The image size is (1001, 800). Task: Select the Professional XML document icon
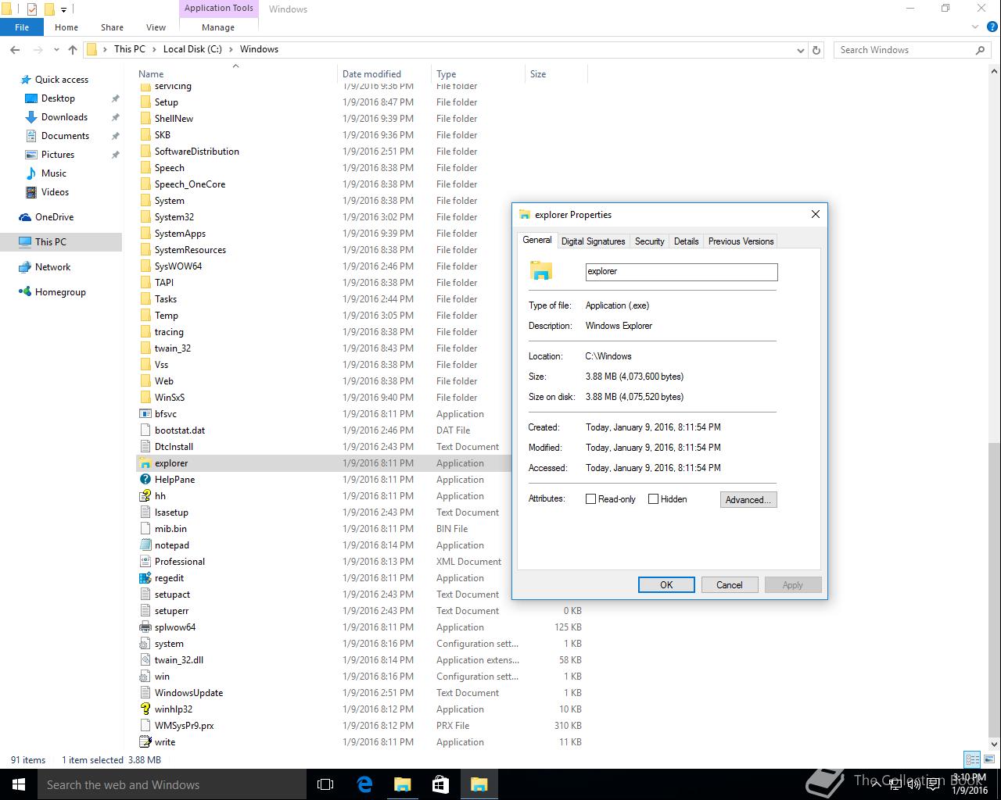[x=145, y=562]
